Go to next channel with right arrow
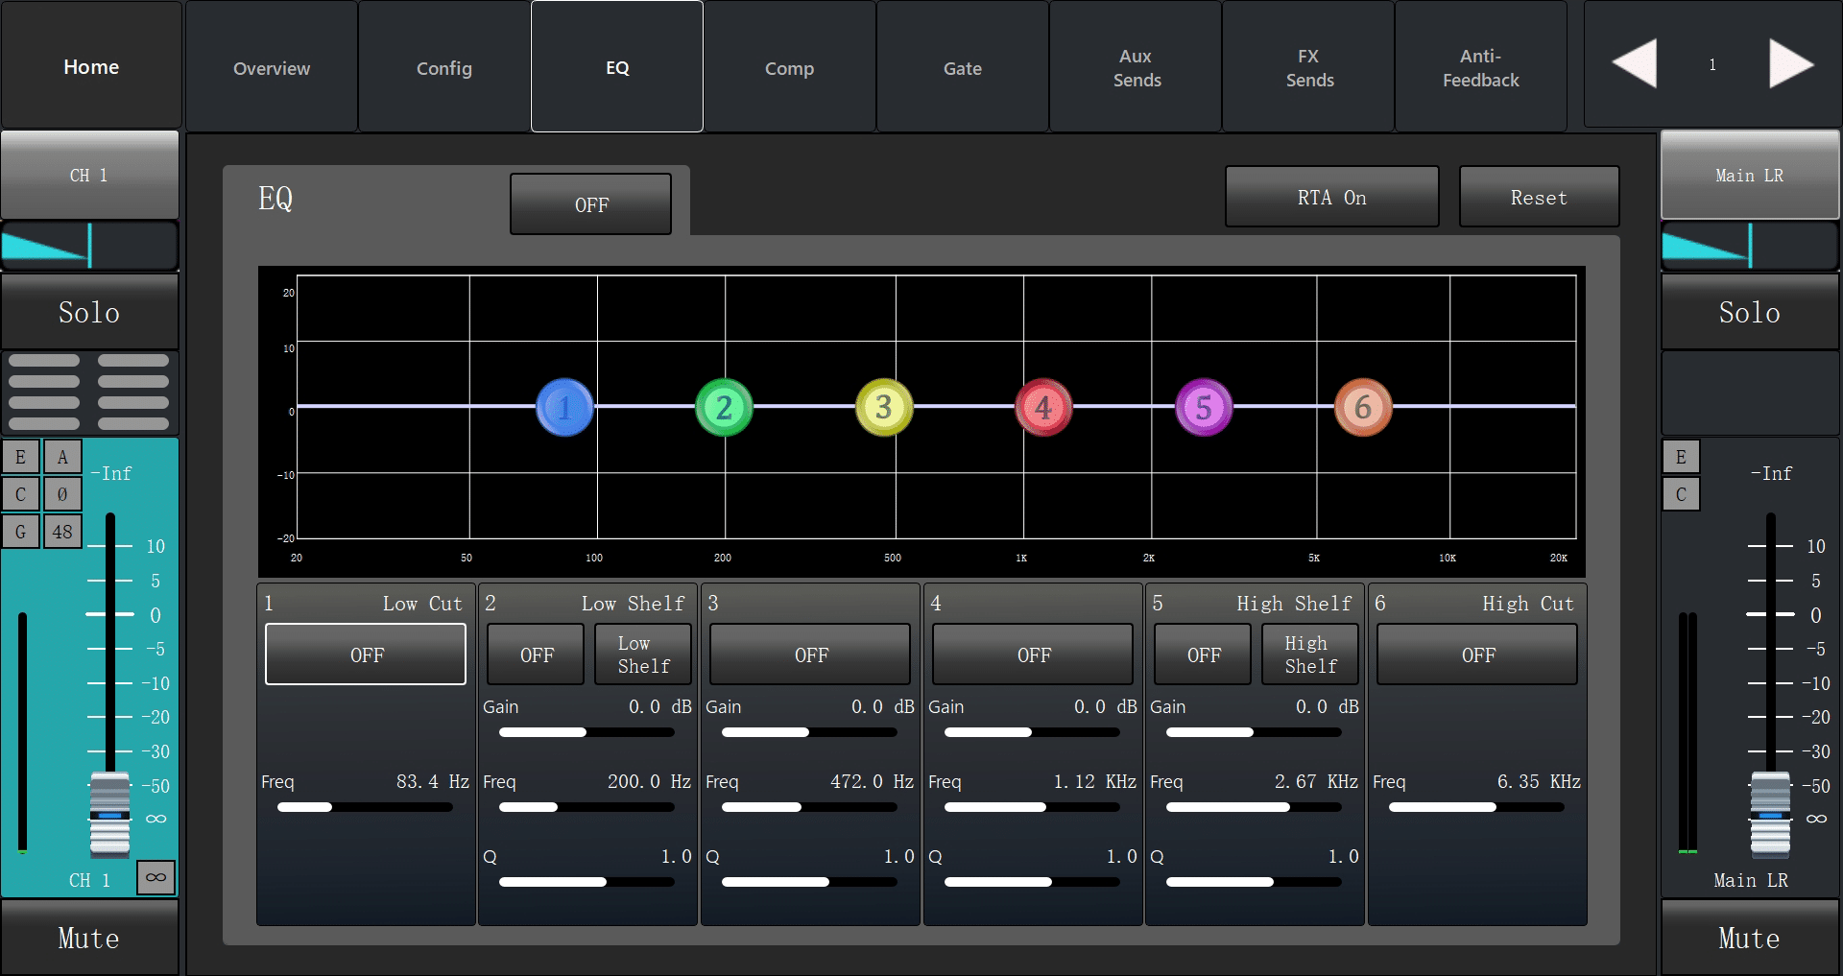Image resolution: width=1843 pixels, height=976 pixels. (x=1790, y=64)
